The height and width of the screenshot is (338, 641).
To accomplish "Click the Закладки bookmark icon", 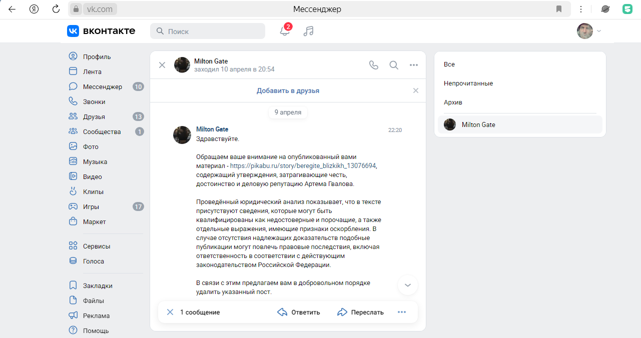I will 73,285.
